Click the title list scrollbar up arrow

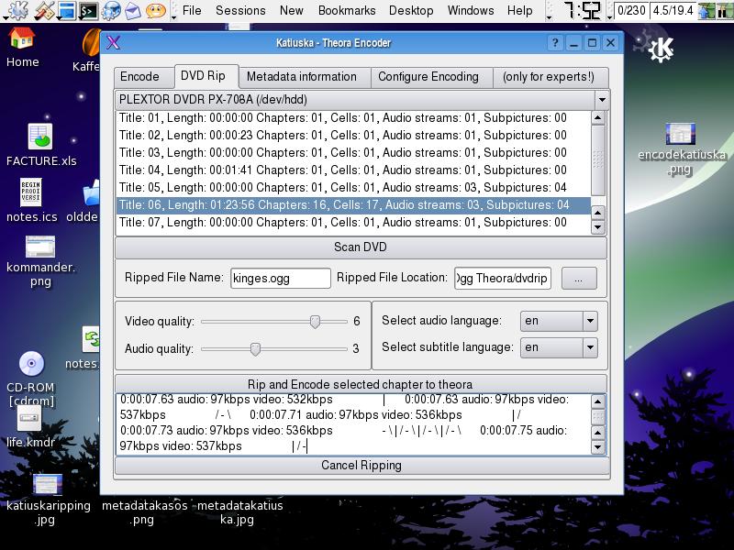(598, 117)
